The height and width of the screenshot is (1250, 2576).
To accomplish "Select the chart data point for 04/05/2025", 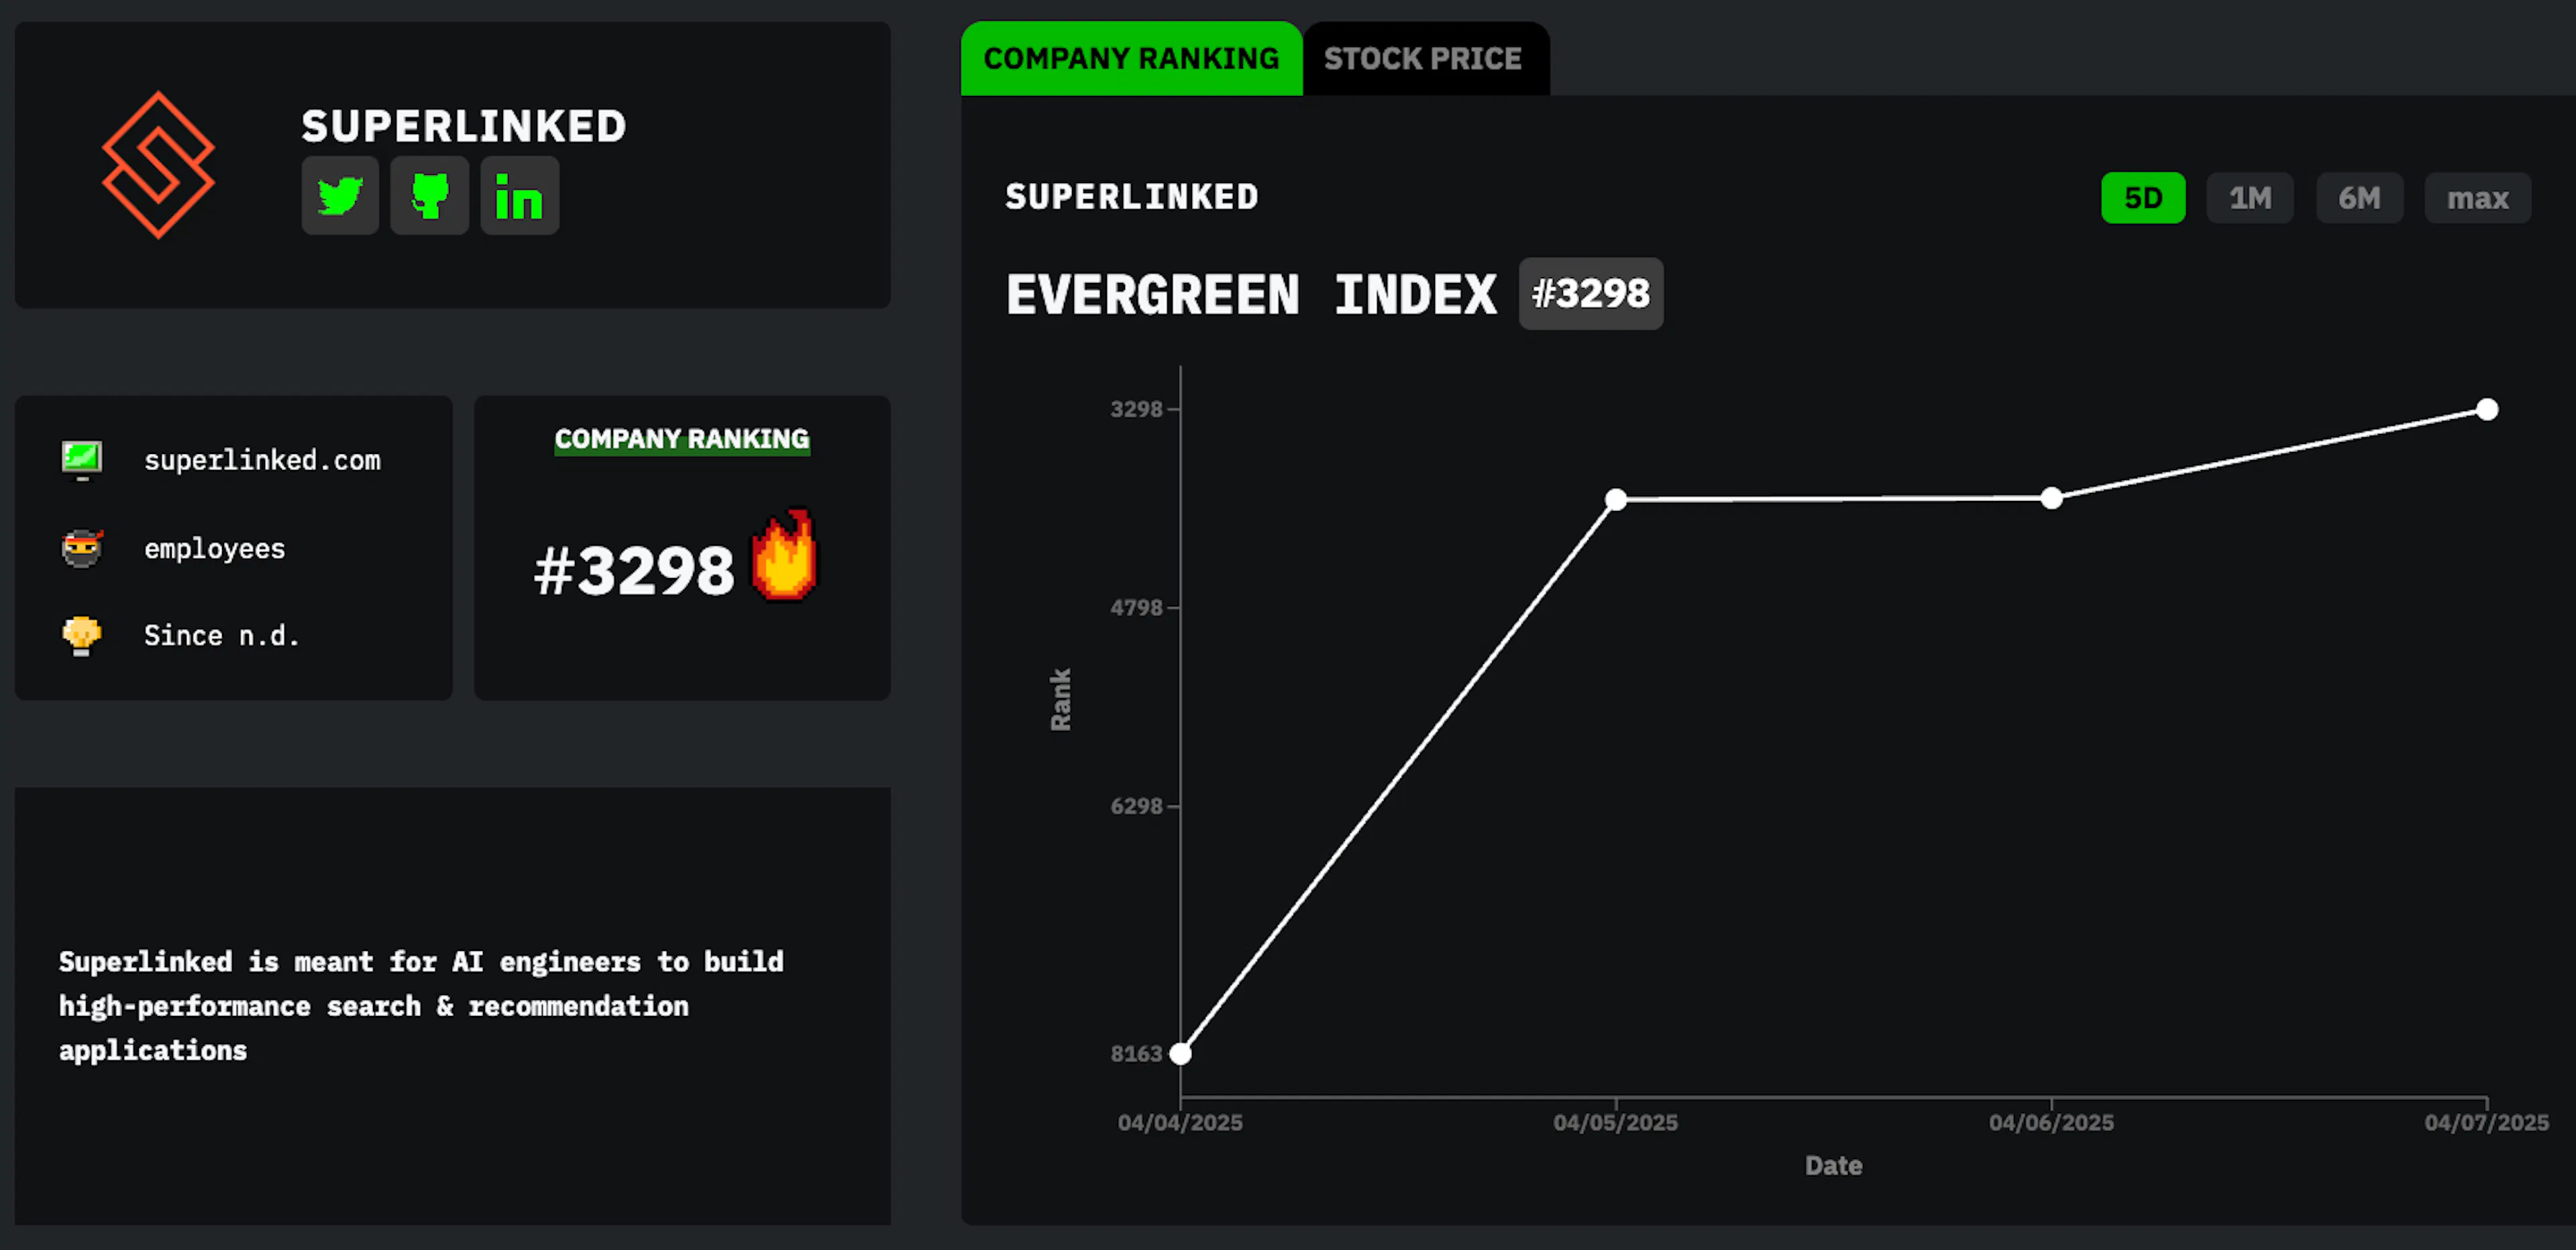I will (1616, 500).
